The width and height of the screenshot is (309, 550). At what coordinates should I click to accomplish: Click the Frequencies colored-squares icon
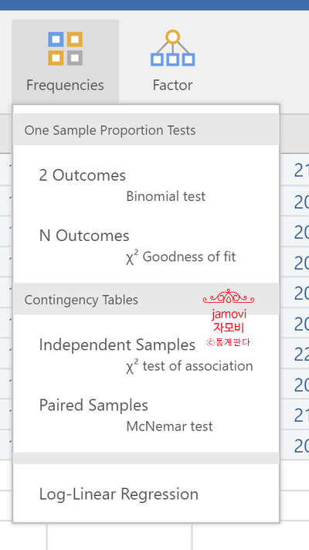pyautogui.click(x=65, y=49)
